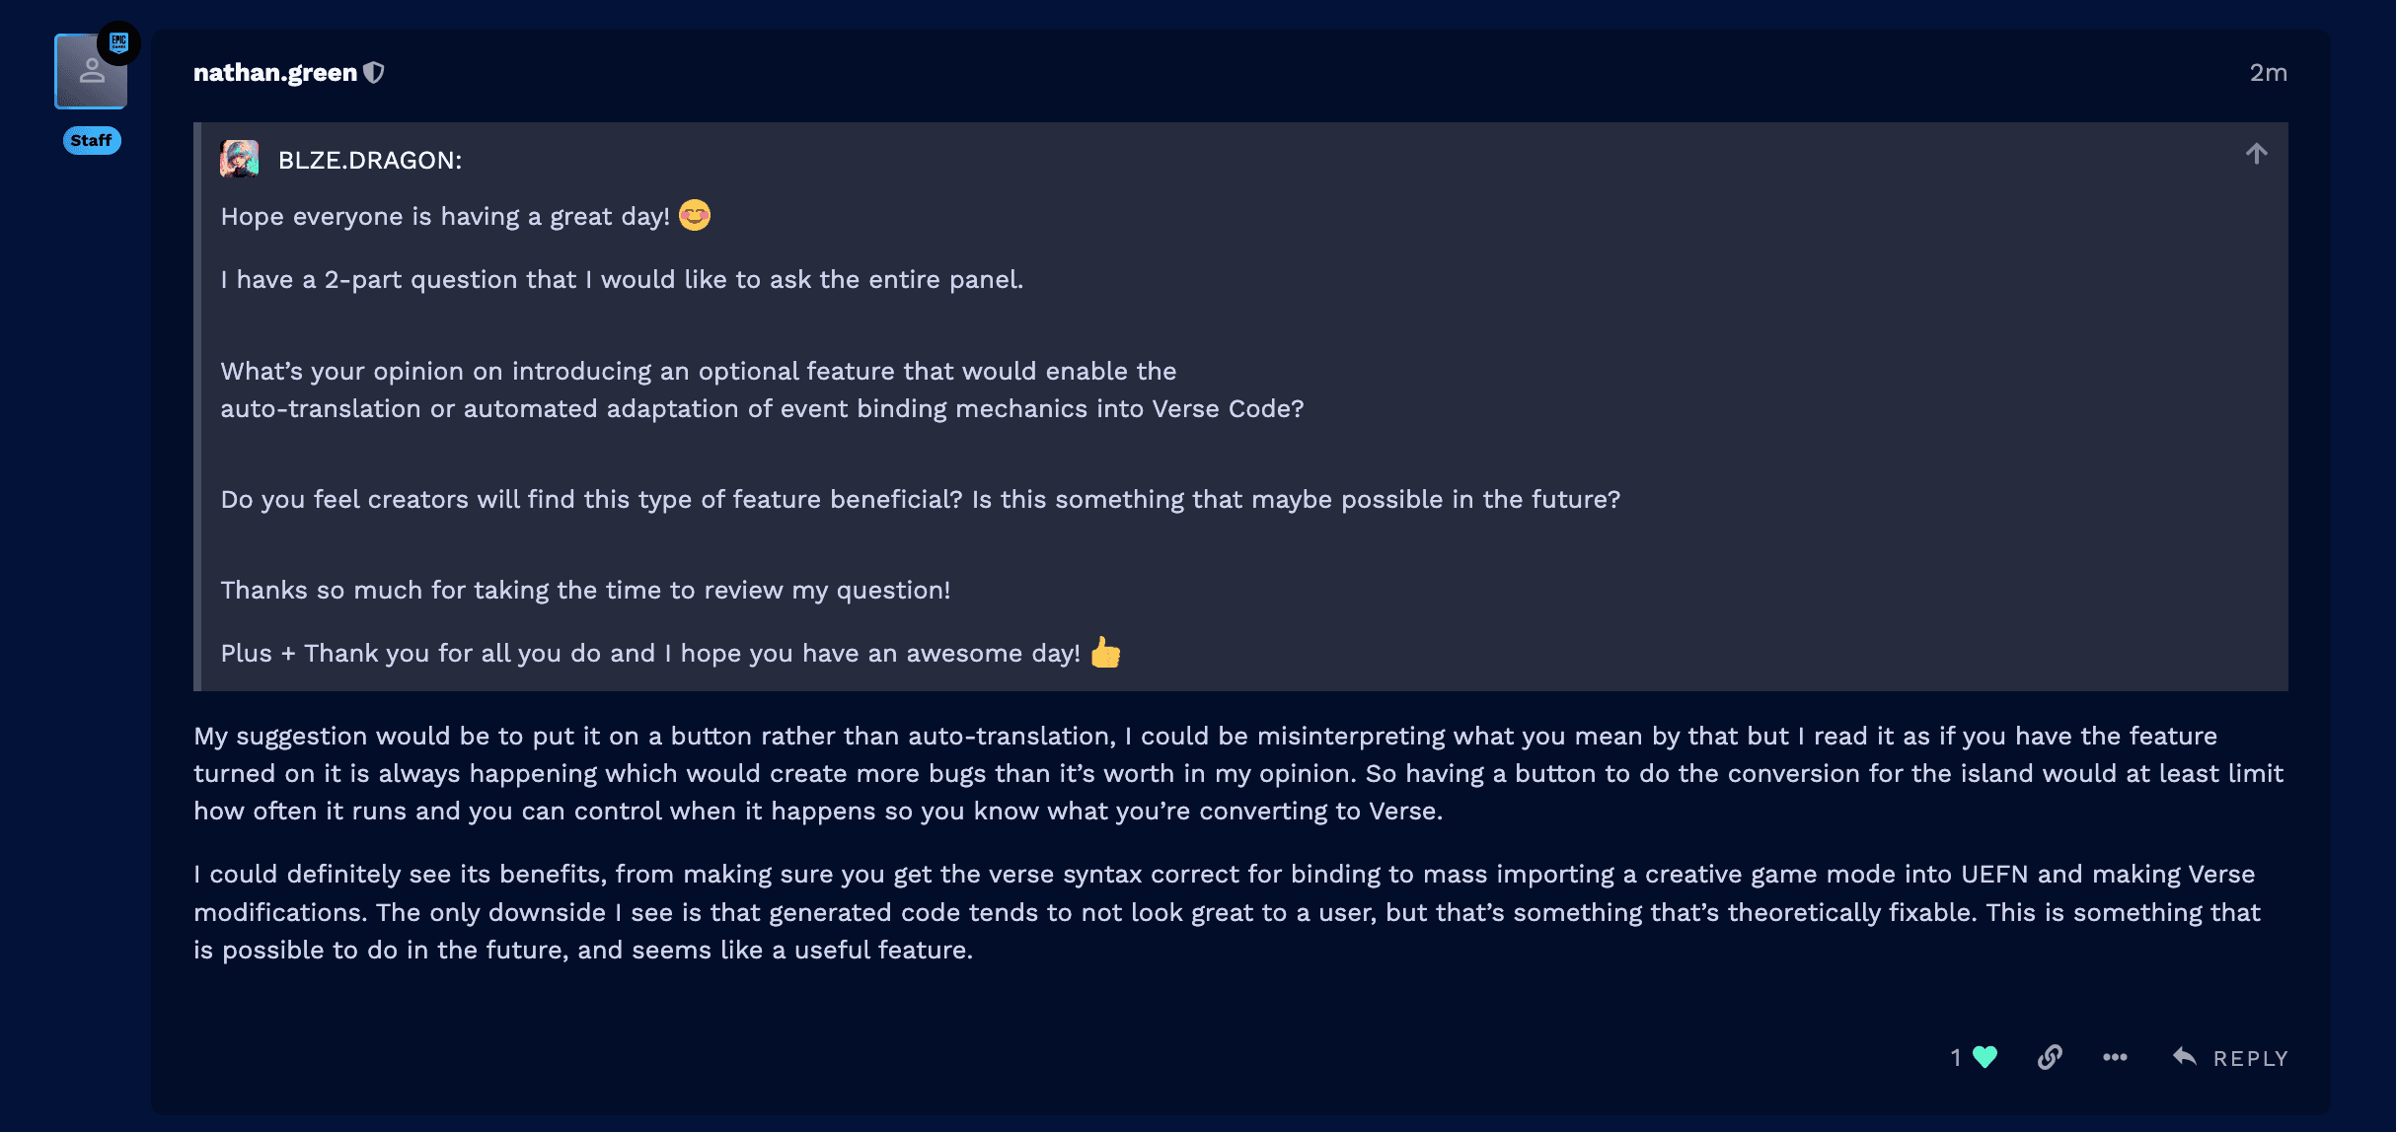View who liked via the 1 count
Image resolution: width=2396 pixels, height=1132 pixels.
1956,1057
